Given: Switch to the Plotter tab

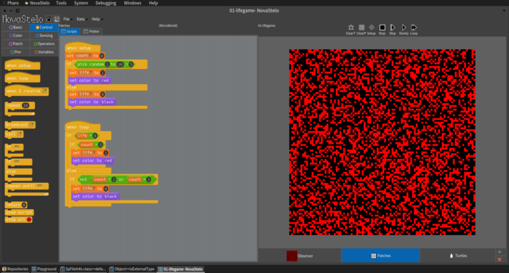Looking at the screenshot, I should 92,31.
